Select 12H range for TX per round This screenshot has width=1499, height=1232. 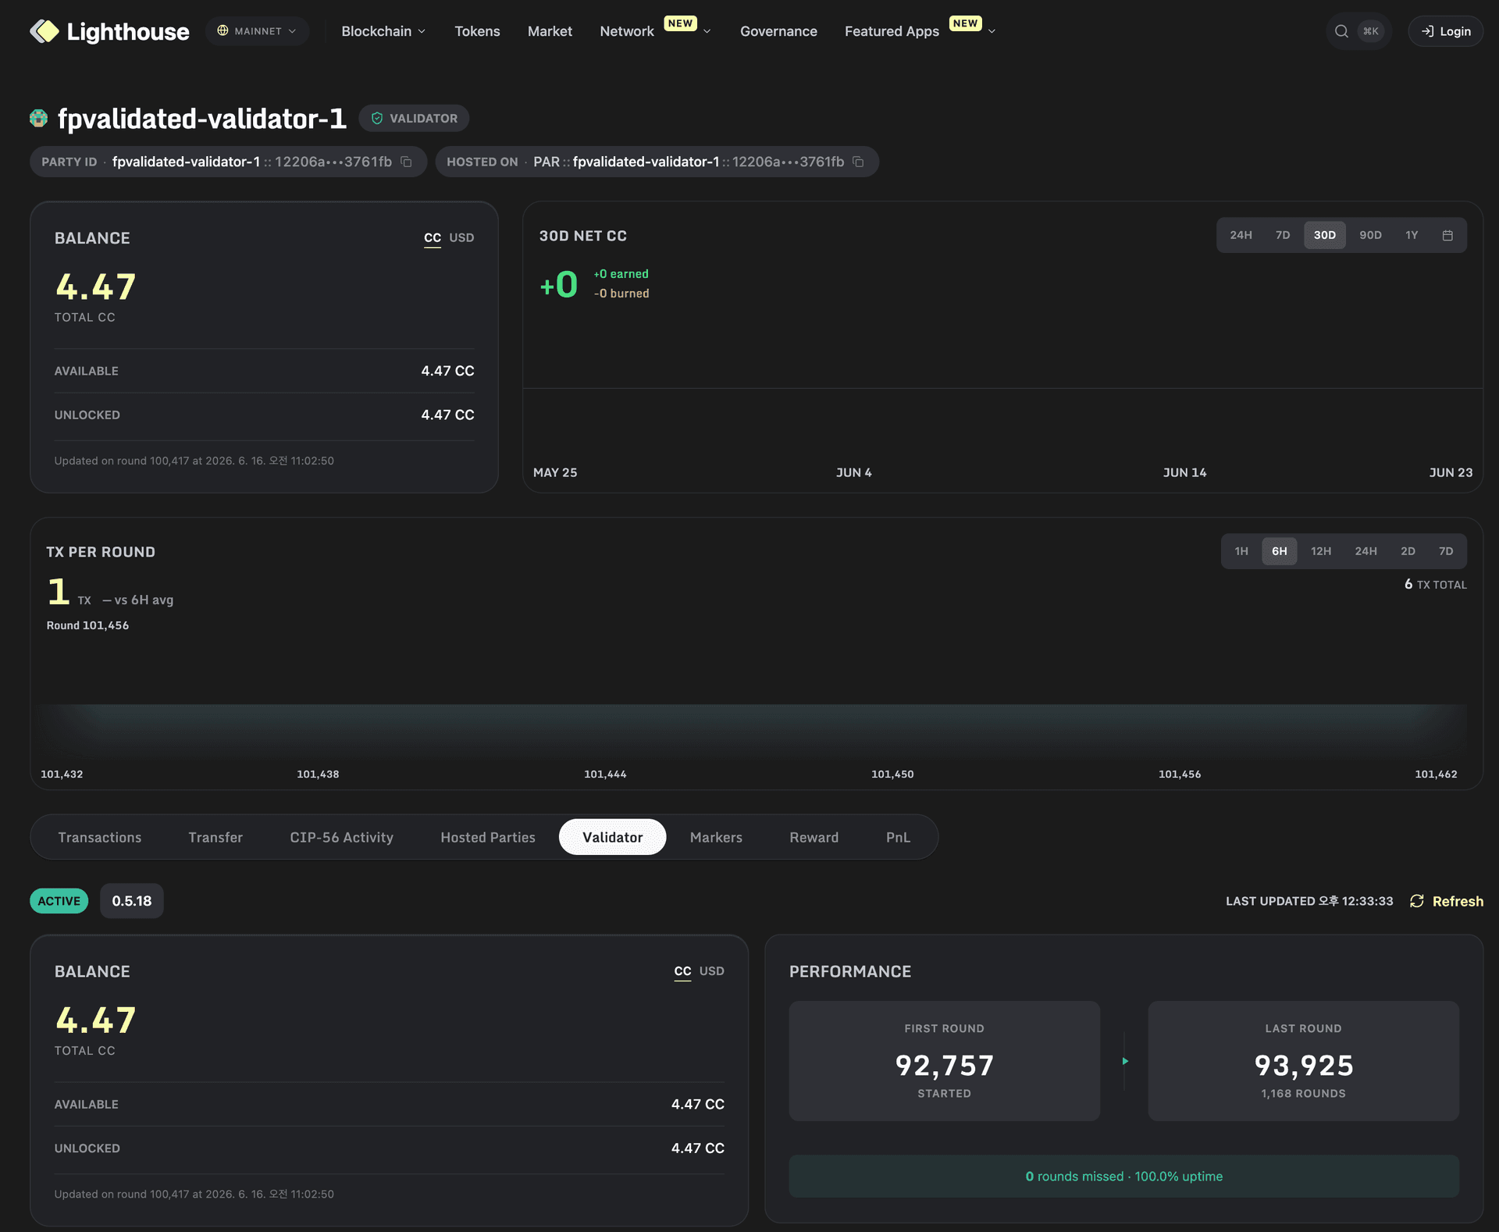click(x=1321, y=551)
